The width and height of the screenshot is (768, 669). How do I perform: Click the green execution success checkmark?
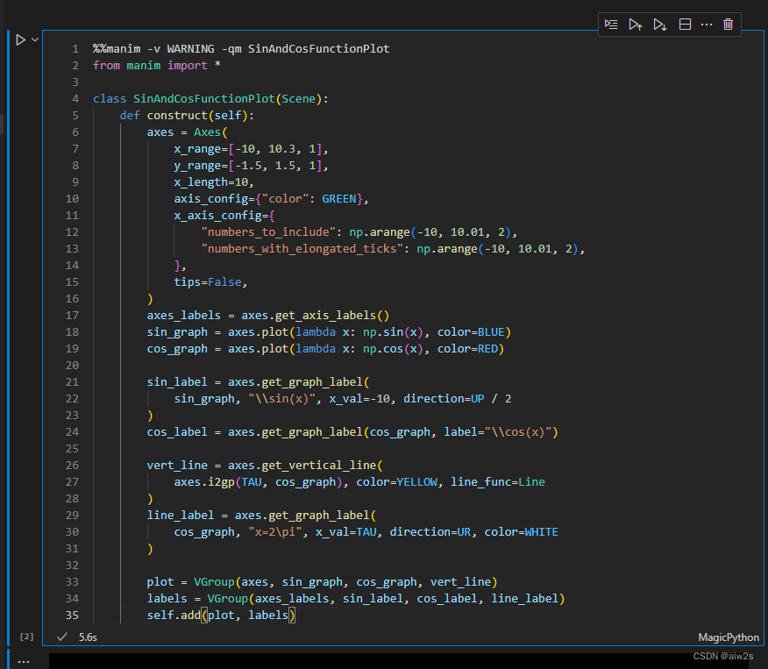coord(62,637)
